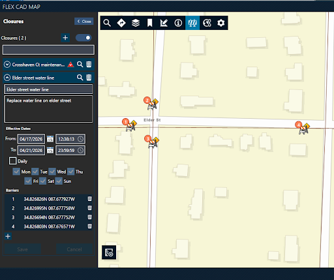Toggle the Mon checkbox
This screenshot has height=280, width=334.
[x=16, y=172]
